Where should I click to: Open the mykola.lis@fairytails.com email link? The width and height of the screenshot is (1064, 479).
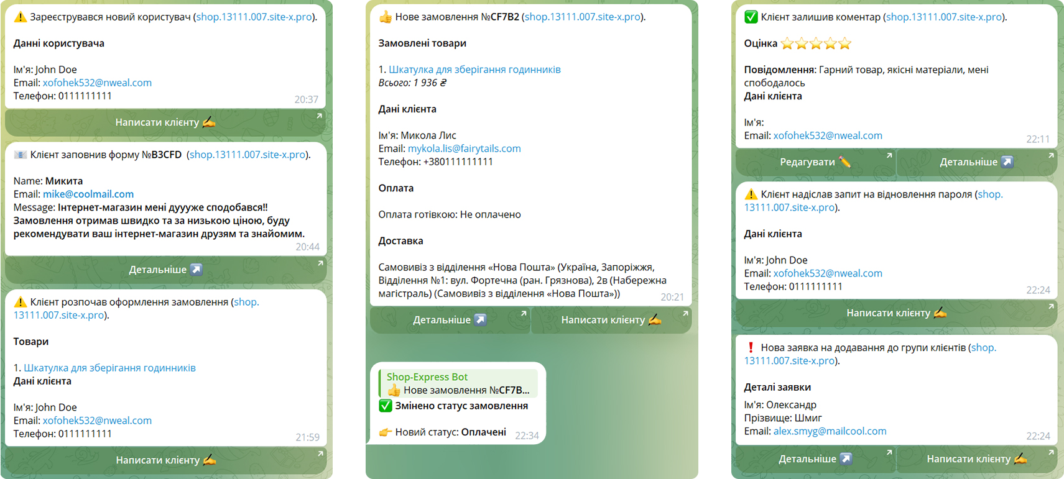(x=464, y=148)
